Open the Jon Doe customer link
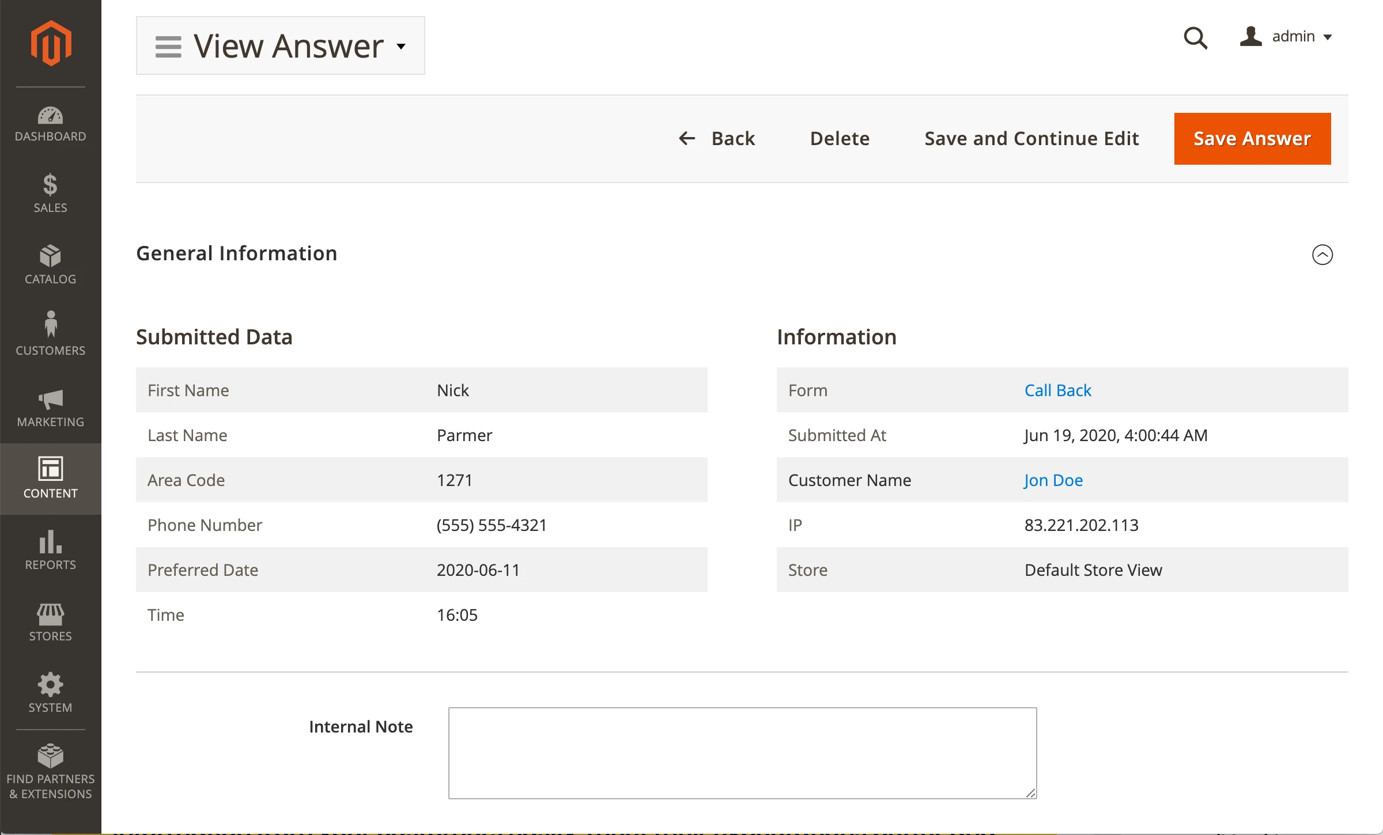The height and width of the screenshot is (835, 1383). click(1053, 480)
